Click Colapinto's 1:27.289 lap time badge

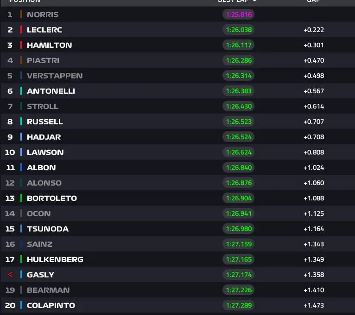[239, 305]
